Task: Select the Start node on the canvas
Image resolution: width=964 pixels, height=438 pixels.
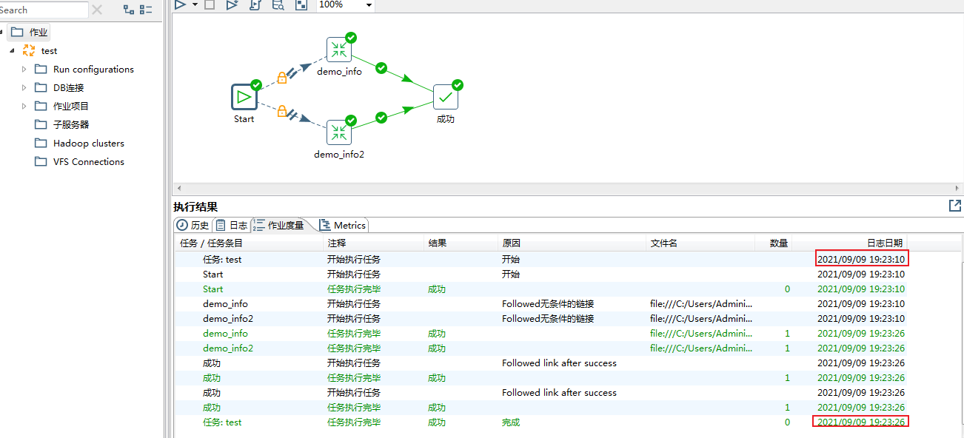Action: (x=244, y=96)
